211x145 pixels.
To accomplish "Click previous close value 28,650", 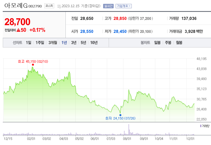I will (87, 19).
